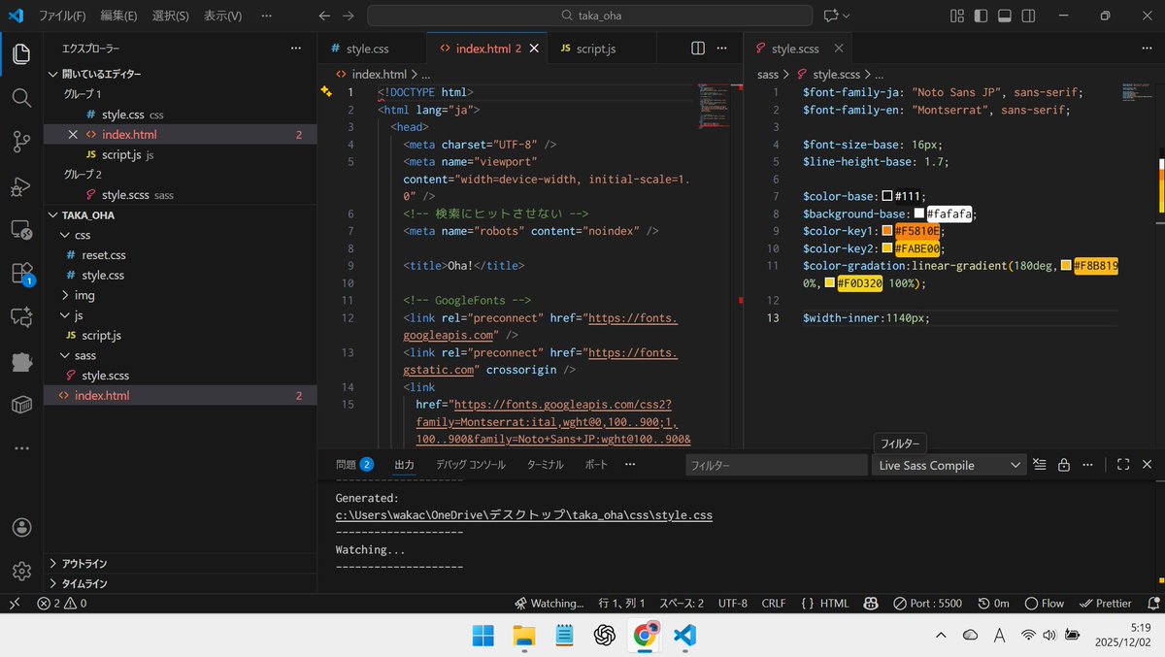Click the Go Back arrow in title bar
The image size is (1165, 657).
(x=324, y=16)
